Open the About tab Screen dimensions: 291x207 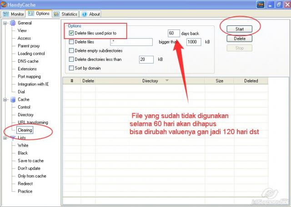tap(90, 14)
